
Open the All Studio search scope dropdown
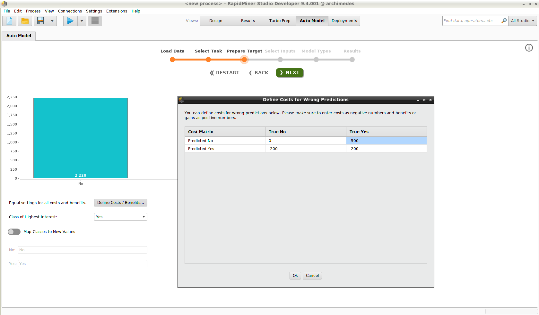pos(523,21)
